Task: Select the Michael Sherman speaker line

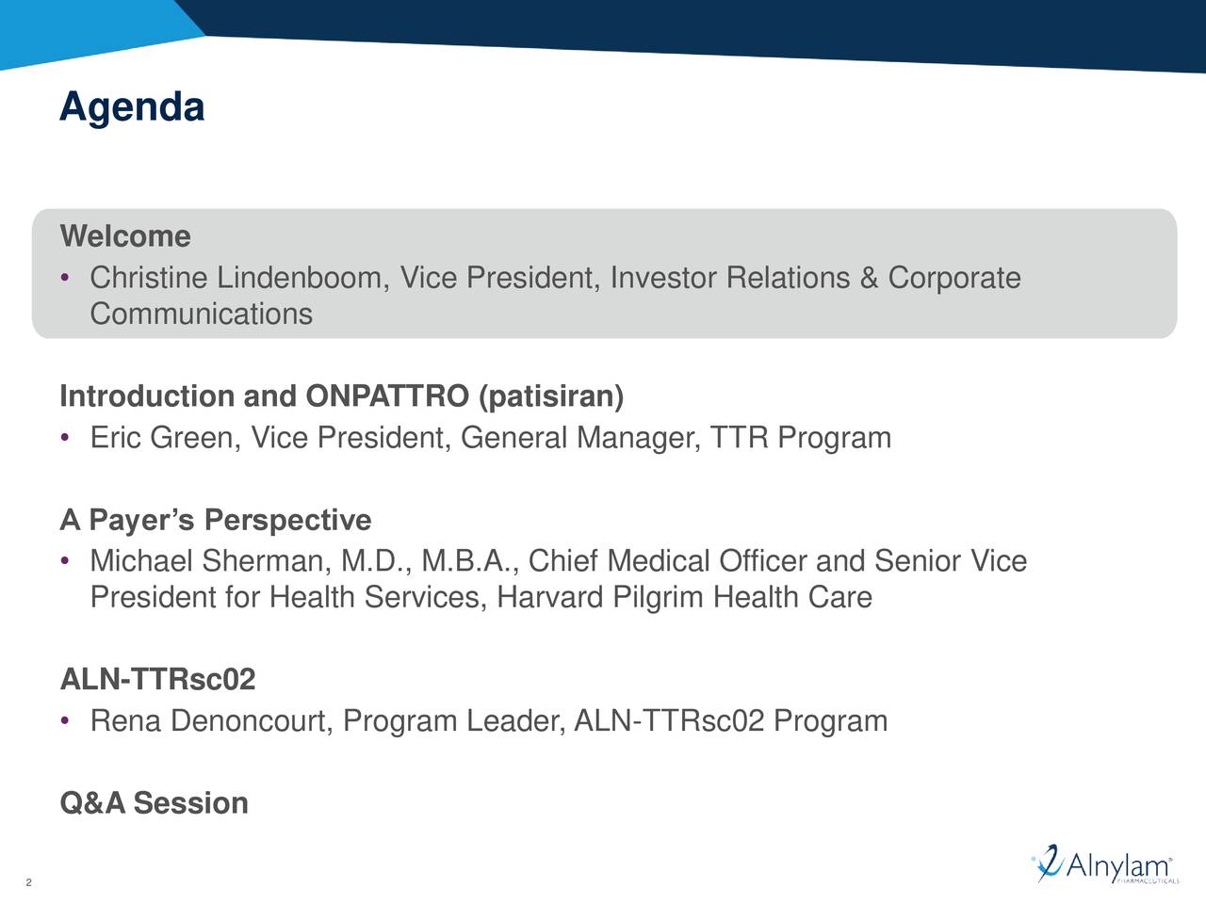Action: coord(558,562)
